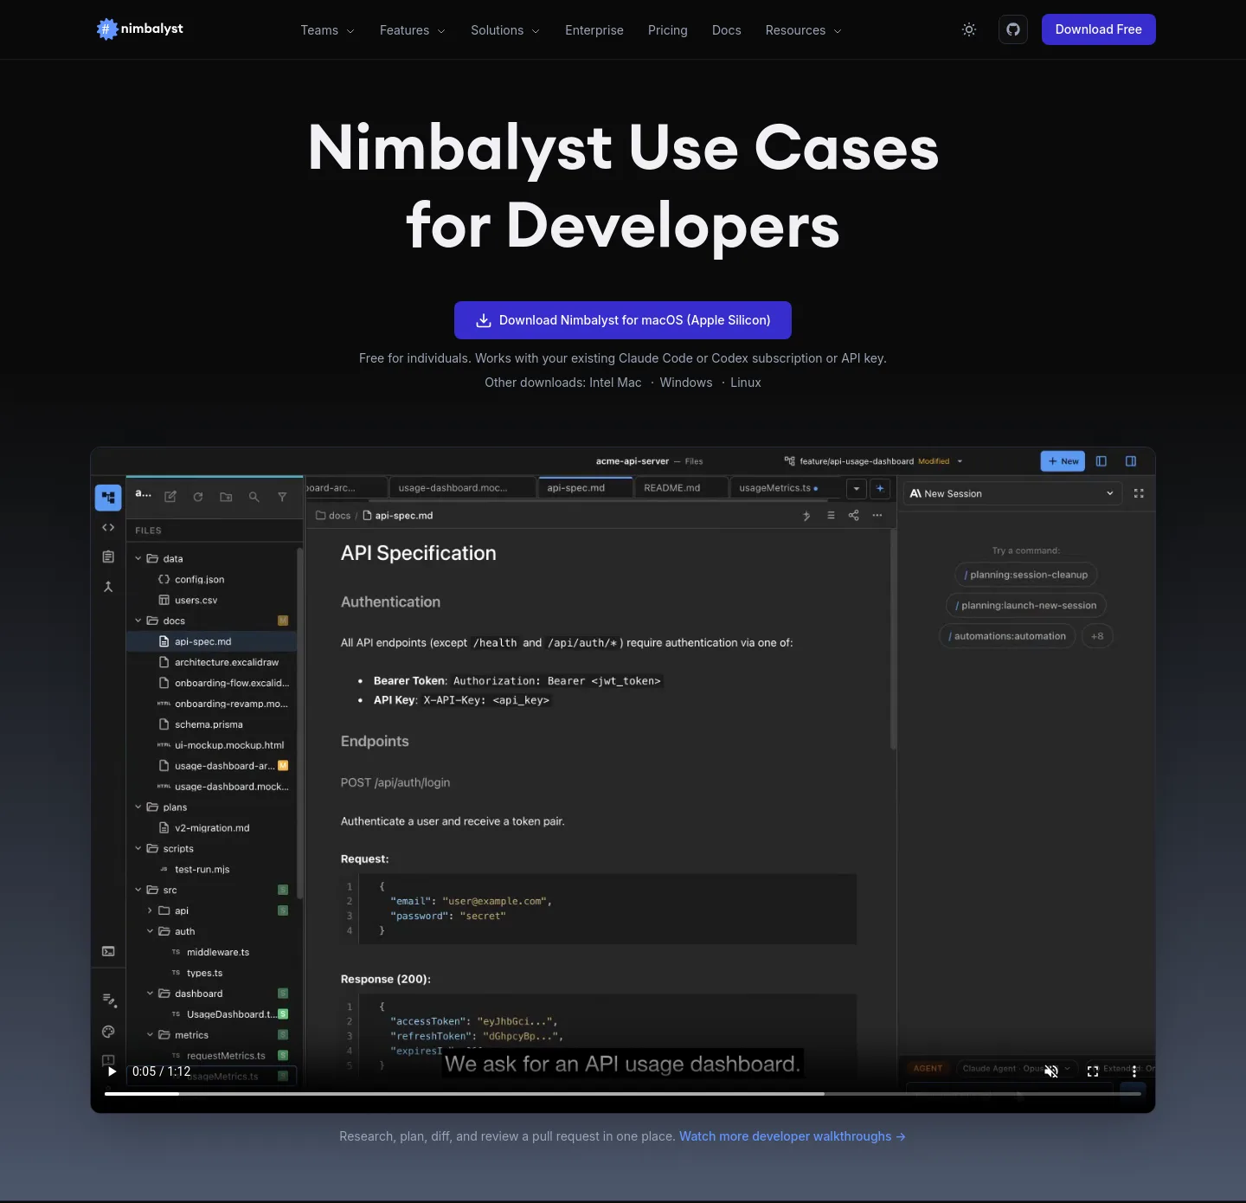Image resolution: width=1246 pixels, height=1203 pixels.
Task: Toggle the light/dark theme sun icon
Action: coord(969,29)
